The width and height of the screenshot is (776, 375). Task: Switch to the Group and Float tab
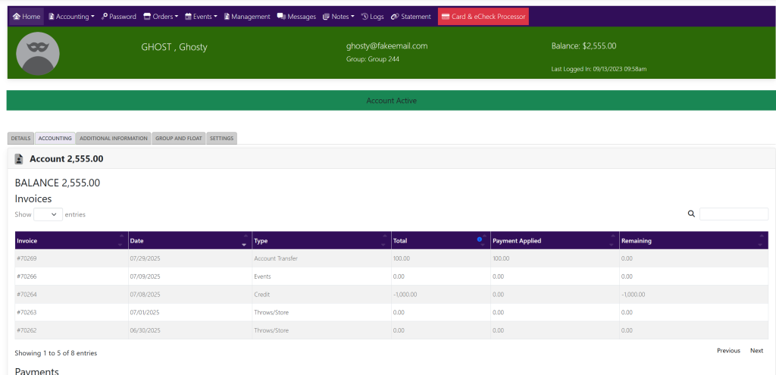[x=179, y=139]
